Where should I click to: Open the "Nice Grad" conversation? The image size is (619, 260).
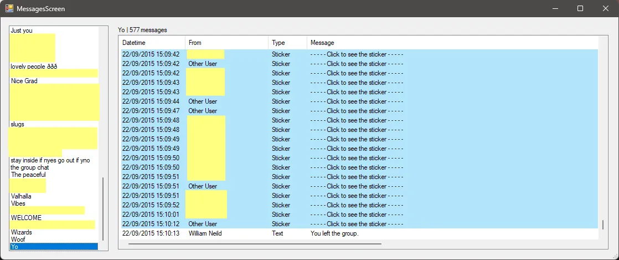click(x=24, y=81)
